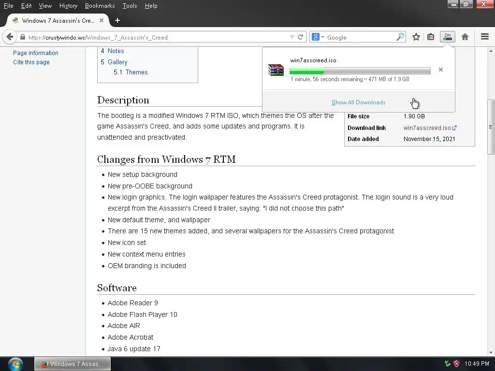Click the magnifying glass search icon
Screen dimensions: 495x371
(x=400, y=37)
